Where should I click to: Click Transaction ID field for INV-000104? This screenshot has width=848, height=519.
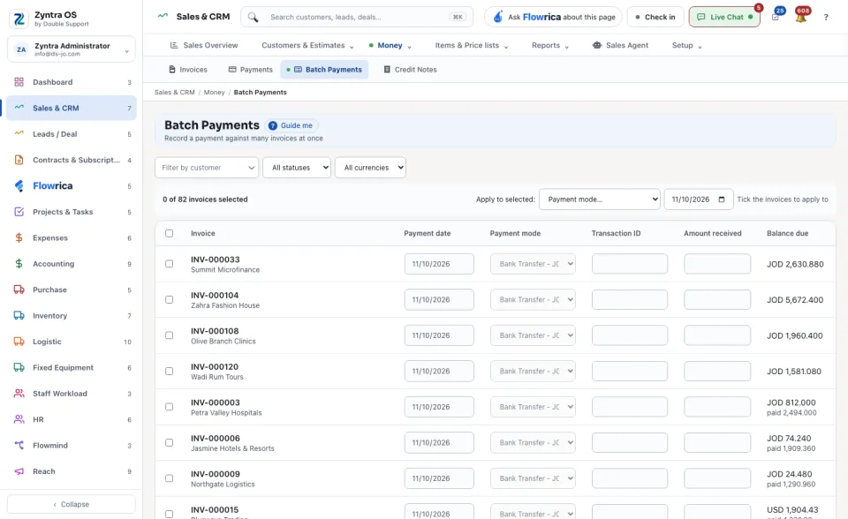(x=630, y=299)
